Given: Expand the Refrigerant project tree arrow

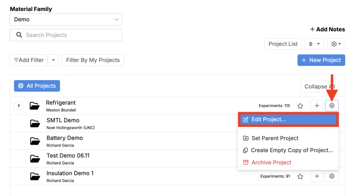Looking at the screenshot, I should [x=19, y=105].
